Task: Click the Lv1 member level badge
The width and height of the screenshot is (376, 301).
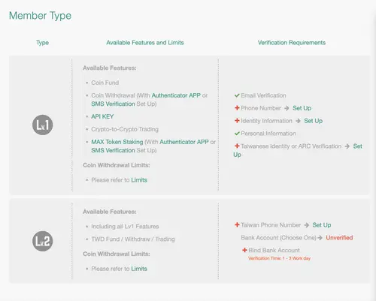Action: pos(43,125)
